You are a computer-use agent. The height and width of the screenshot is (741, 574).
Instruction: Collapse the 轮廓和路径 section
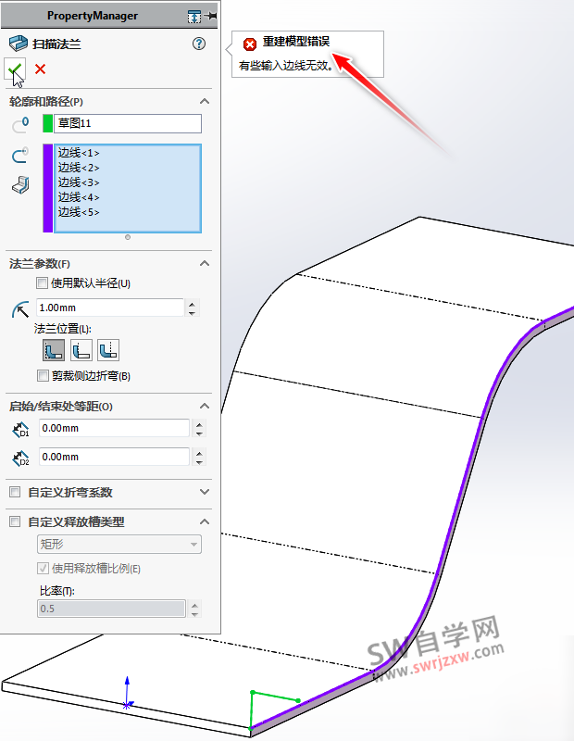point(205,101)
